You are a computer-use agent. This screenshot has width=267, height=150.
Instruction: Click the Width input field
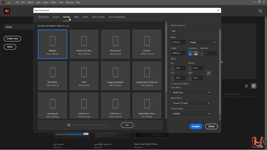click(x=178, y=42)
